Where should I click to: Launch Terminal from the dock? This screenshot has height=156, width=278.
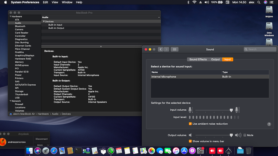coord(78,151)
